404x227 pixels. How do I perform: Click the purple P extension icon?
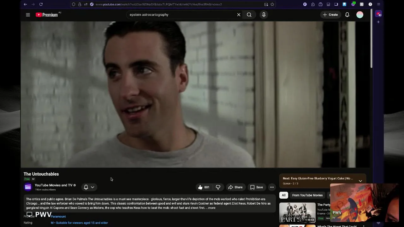[305, 4]
